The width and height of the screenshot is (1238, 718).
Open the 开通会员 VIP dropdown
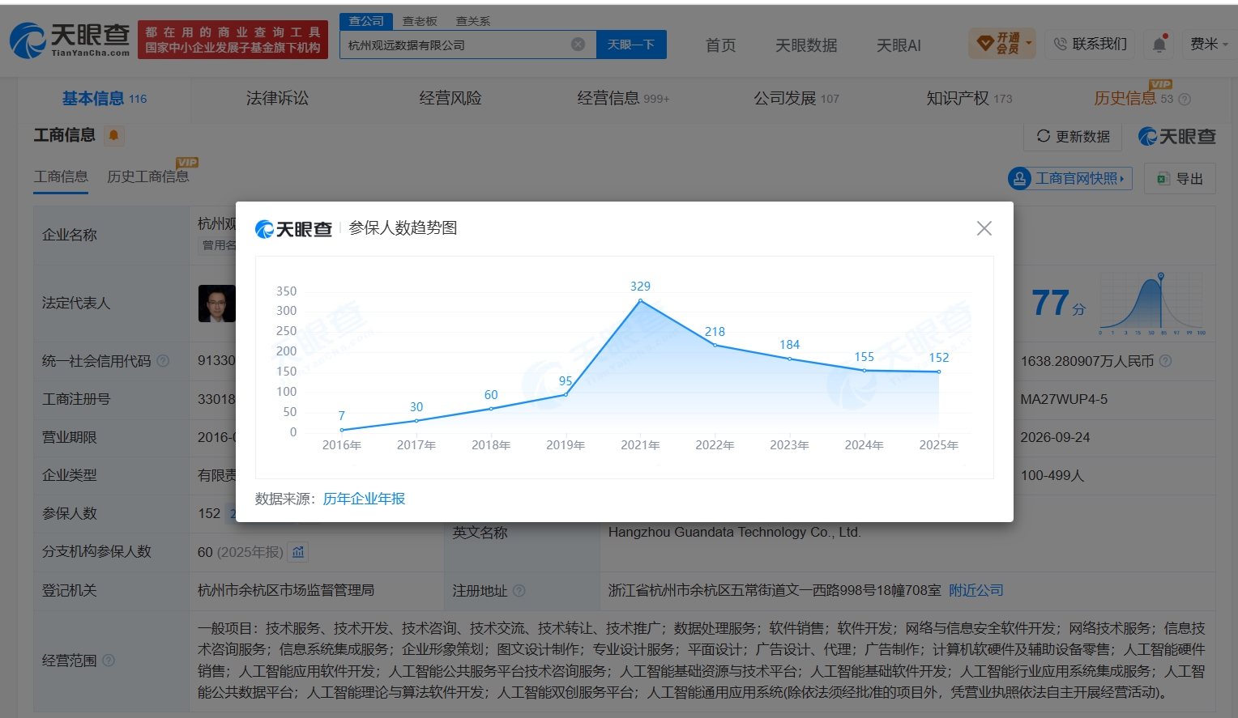click(x=1002, y=44)
